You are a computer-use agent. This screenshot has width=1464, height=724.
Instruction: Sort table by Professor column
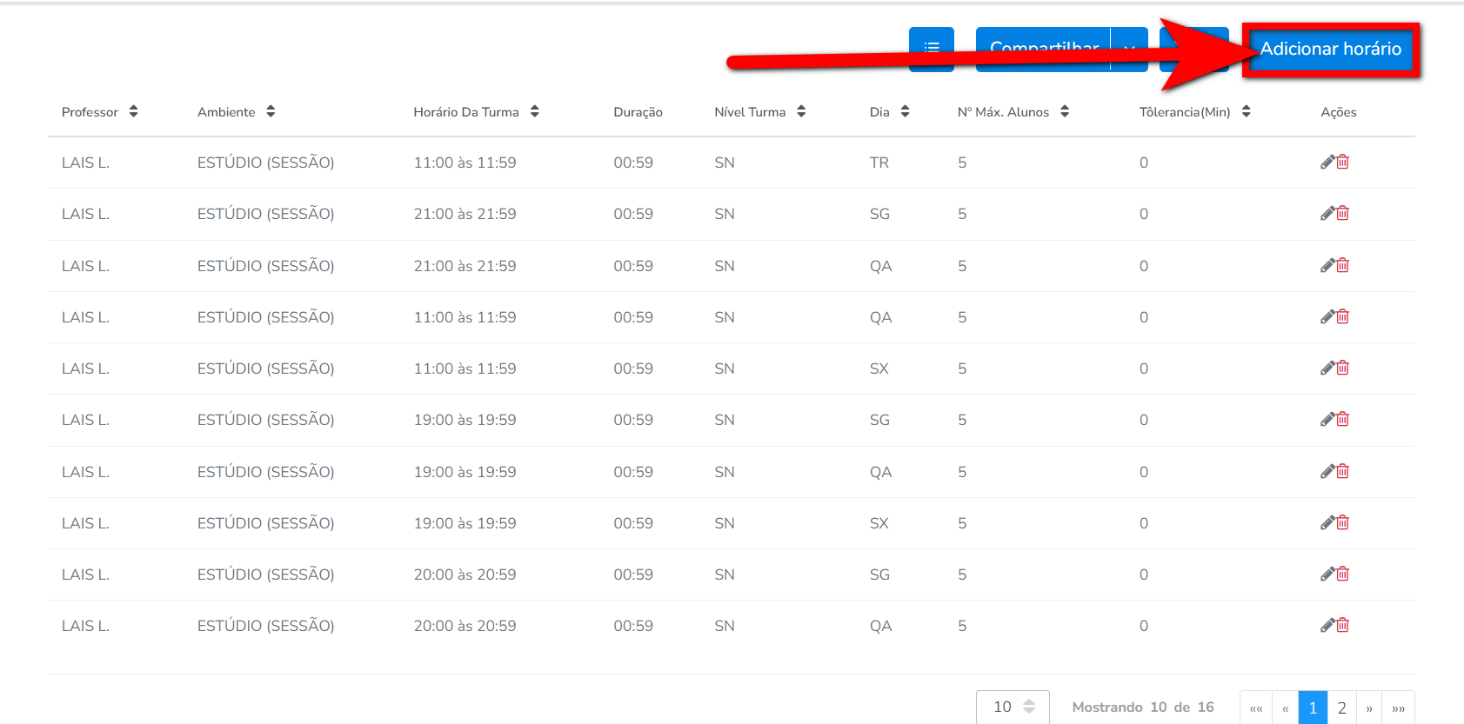133,111
